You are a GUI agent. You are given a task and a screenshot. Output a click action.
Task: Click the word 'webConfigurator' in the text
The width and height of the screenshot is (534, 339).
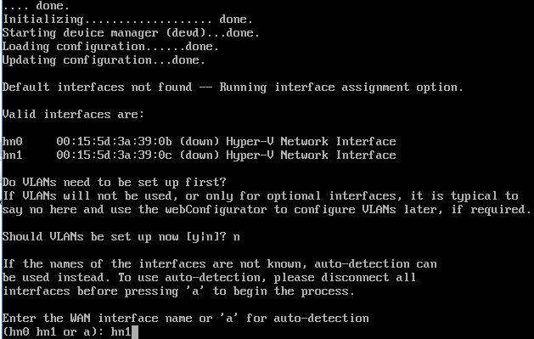(x=216, y=210)
